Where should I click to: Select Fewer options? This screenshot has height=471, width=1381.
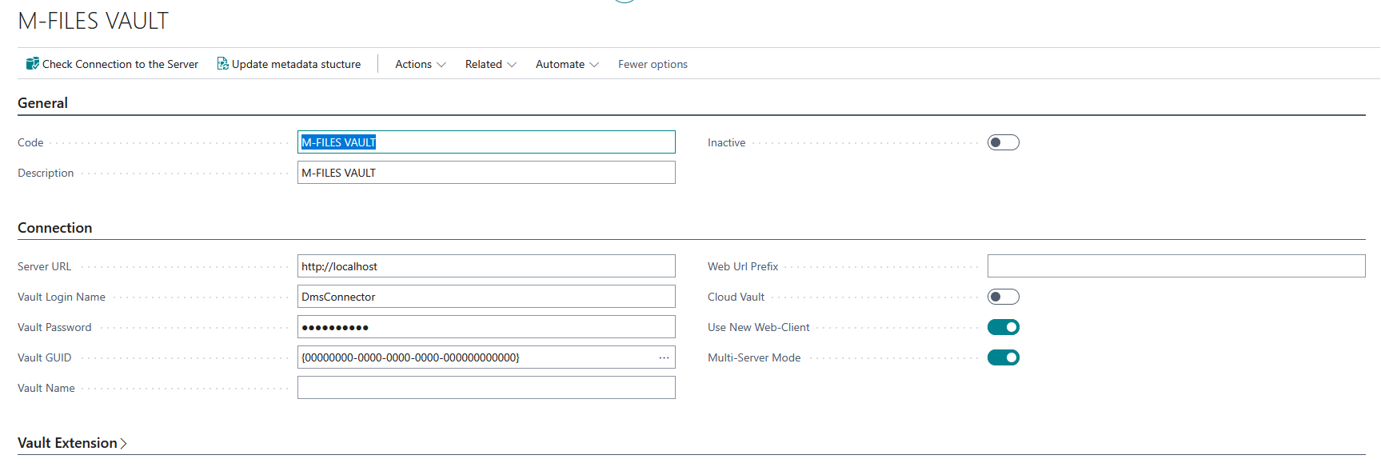(x=653, y=64)
